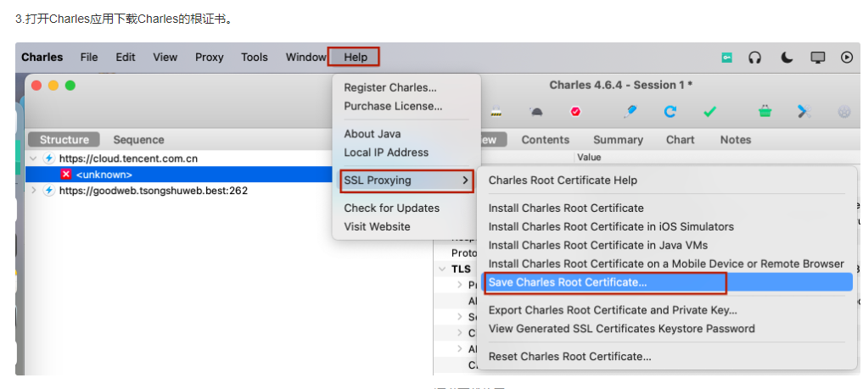Open the Proxy menu

click(x=209, y=57)
